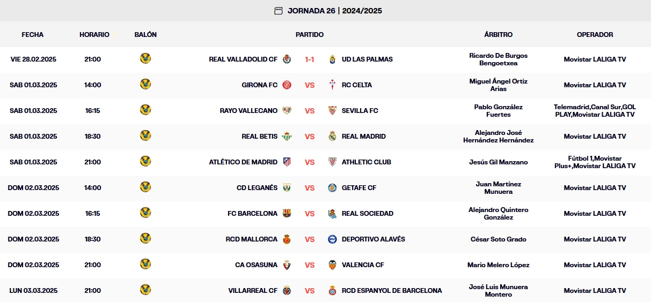Click the OPERADOR column header

click(x=595, y=35)
